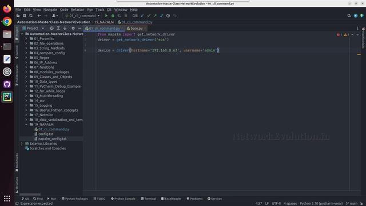The image size is (366, 206).
Task: Open the Navigate menu
Action: 50,10
